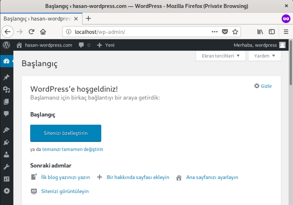293x205 pixels.
Task: Open Posts via the pushpin sidebar icon
Action: [7, 77]
